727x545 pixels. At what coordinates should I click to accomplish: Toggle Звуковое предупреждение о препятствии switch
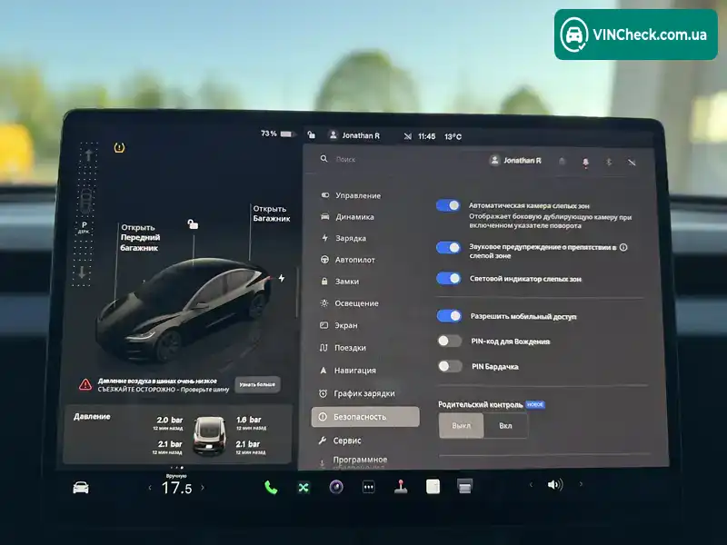tap(448, 247)
